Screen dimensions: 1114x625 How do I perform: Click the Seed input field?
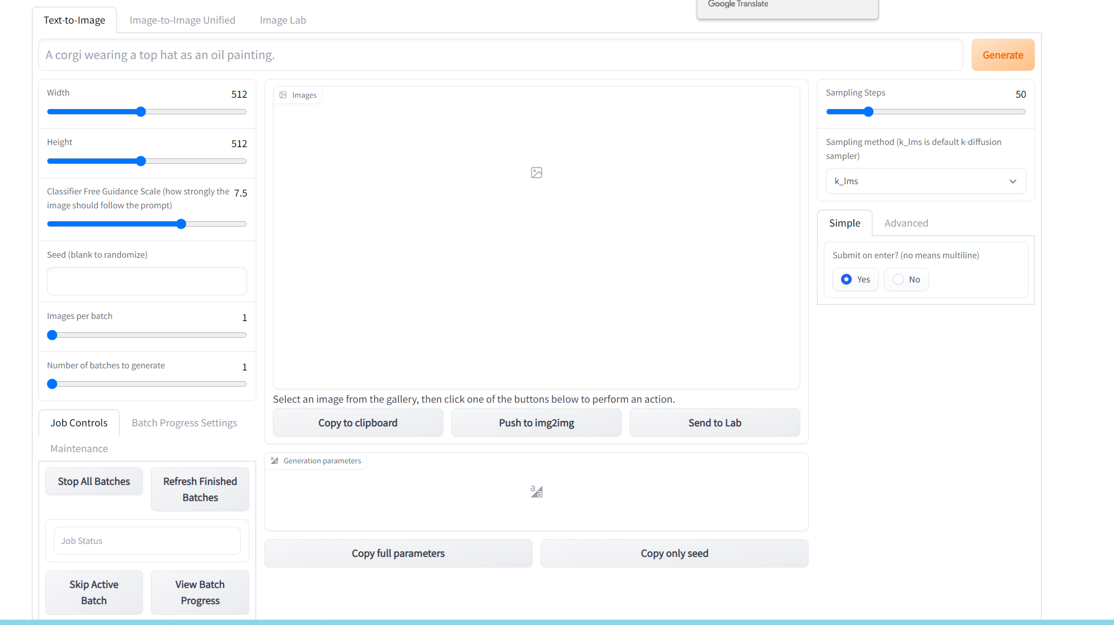coord(147,281)
